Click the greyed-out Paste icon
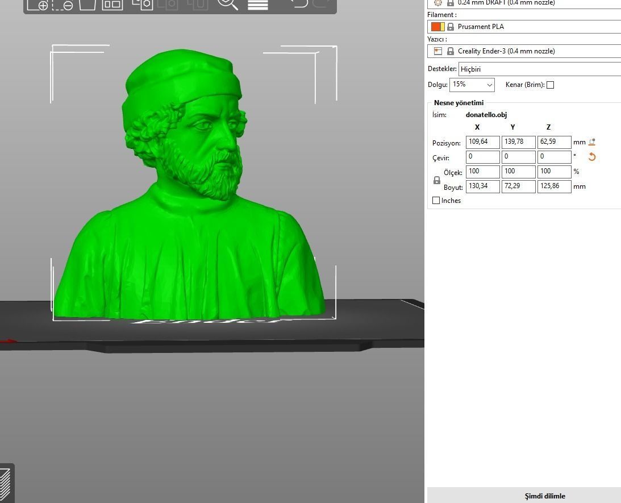 [168, 5]
